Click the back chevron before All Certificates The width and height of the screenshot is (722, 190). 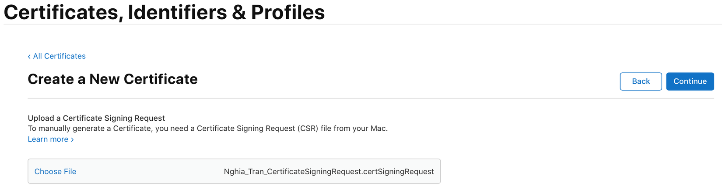(29, 57)
